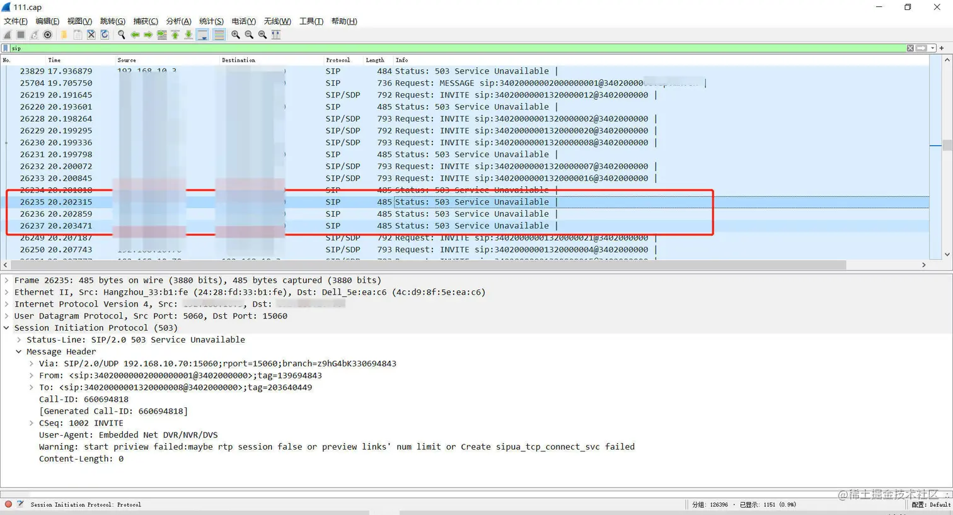Click the normal size zoom icon

coord(262,35)
